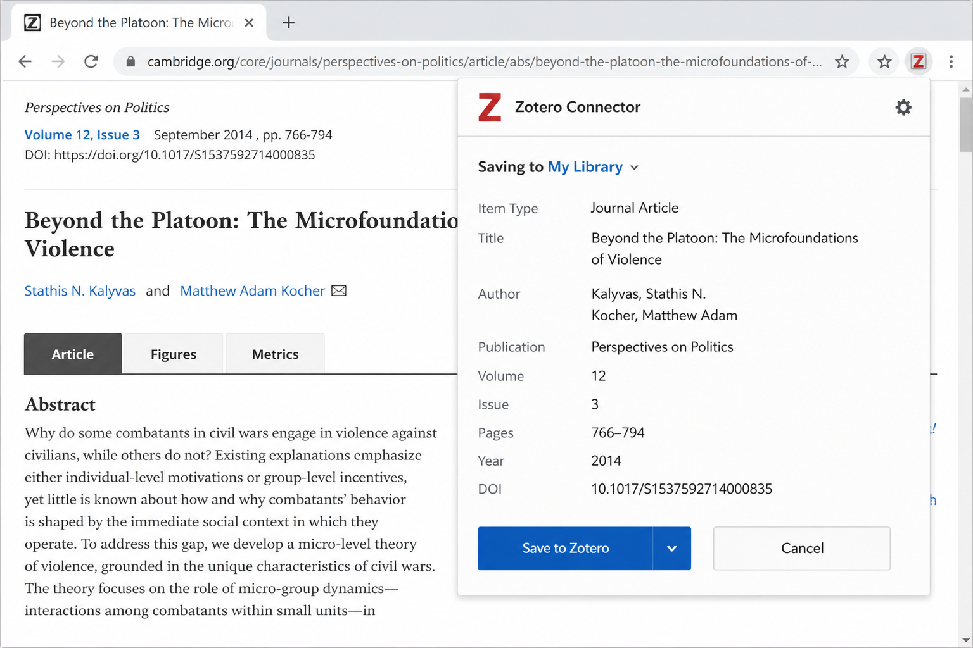
Task: Click the browser back arrow
Action: (x=25, y=61)
